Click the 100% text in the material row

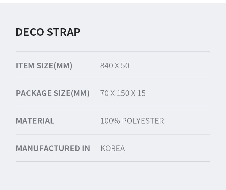point(110,121)
